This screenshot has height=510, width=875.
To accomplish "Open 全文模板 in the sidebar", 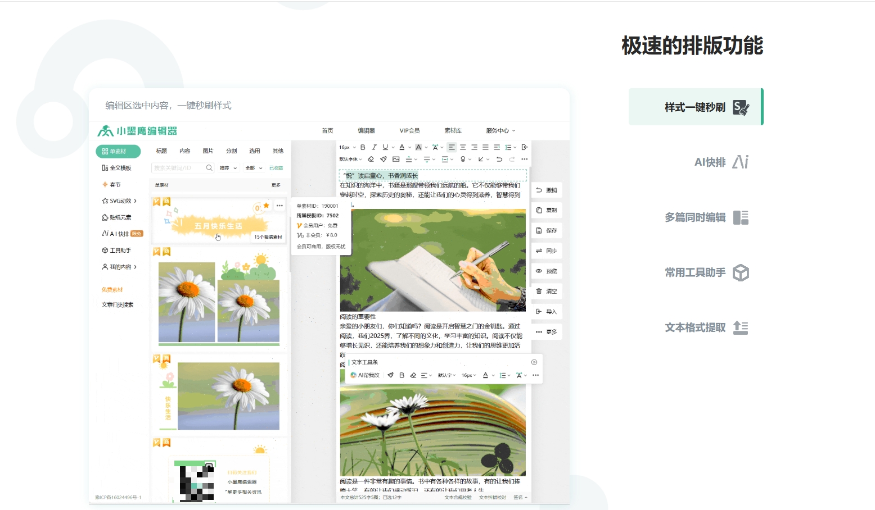I will tap(117, 168).
